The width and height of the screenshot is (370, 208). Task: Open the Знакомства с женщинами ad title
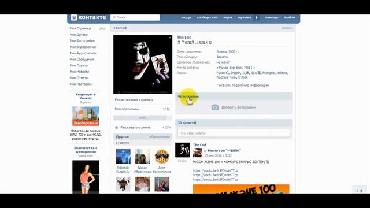pyautogui.click(x=86, y=150)
